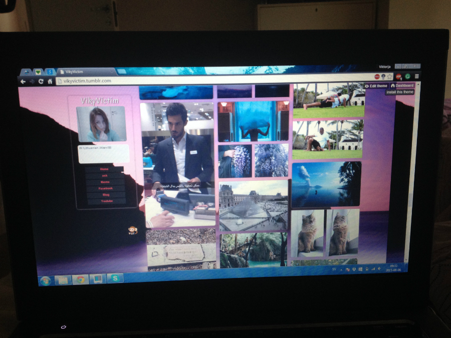Open the volume speaker tray icon

[379, 269]
